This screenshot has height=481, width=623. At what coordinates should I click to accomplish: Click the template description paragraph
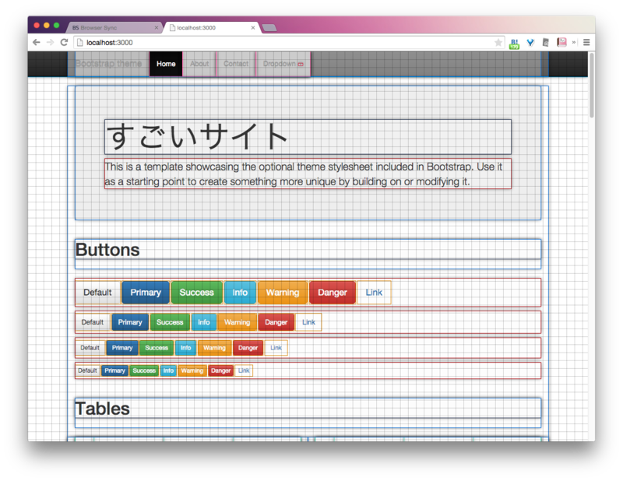click(x=308, y=174)
